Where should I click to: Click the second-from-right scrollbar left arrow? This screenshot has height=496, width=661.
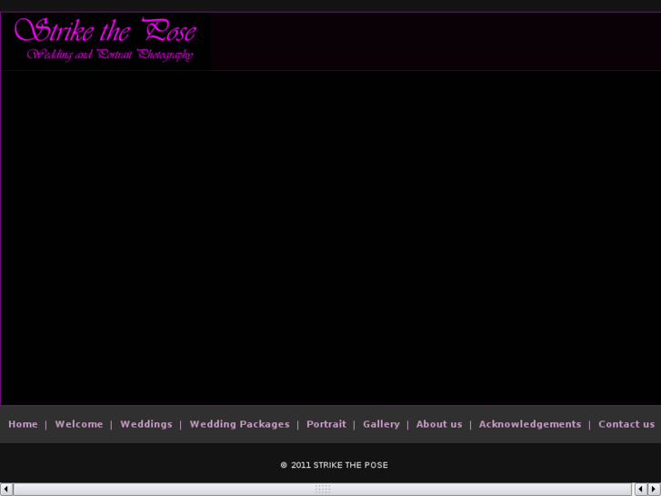point(641,490)
